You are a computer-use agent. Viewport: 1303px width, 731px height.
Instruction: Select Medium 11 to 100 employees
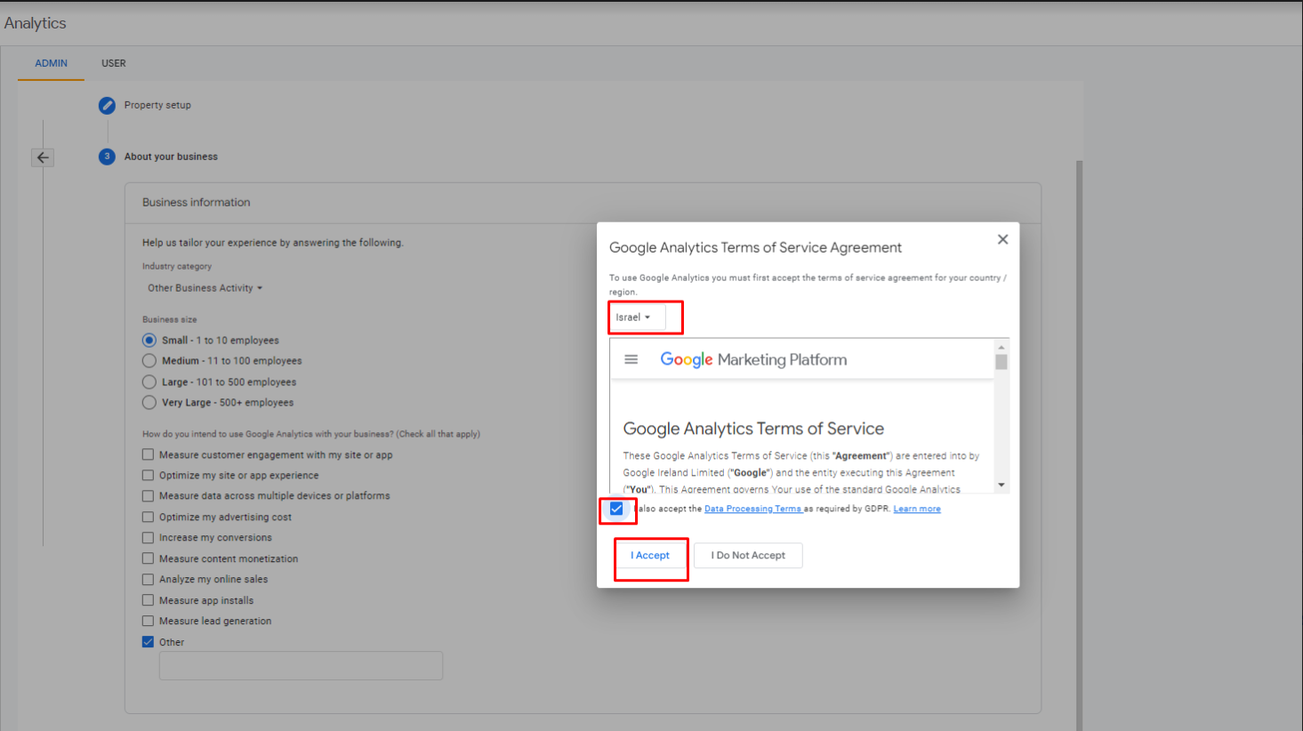pos(149,360)
